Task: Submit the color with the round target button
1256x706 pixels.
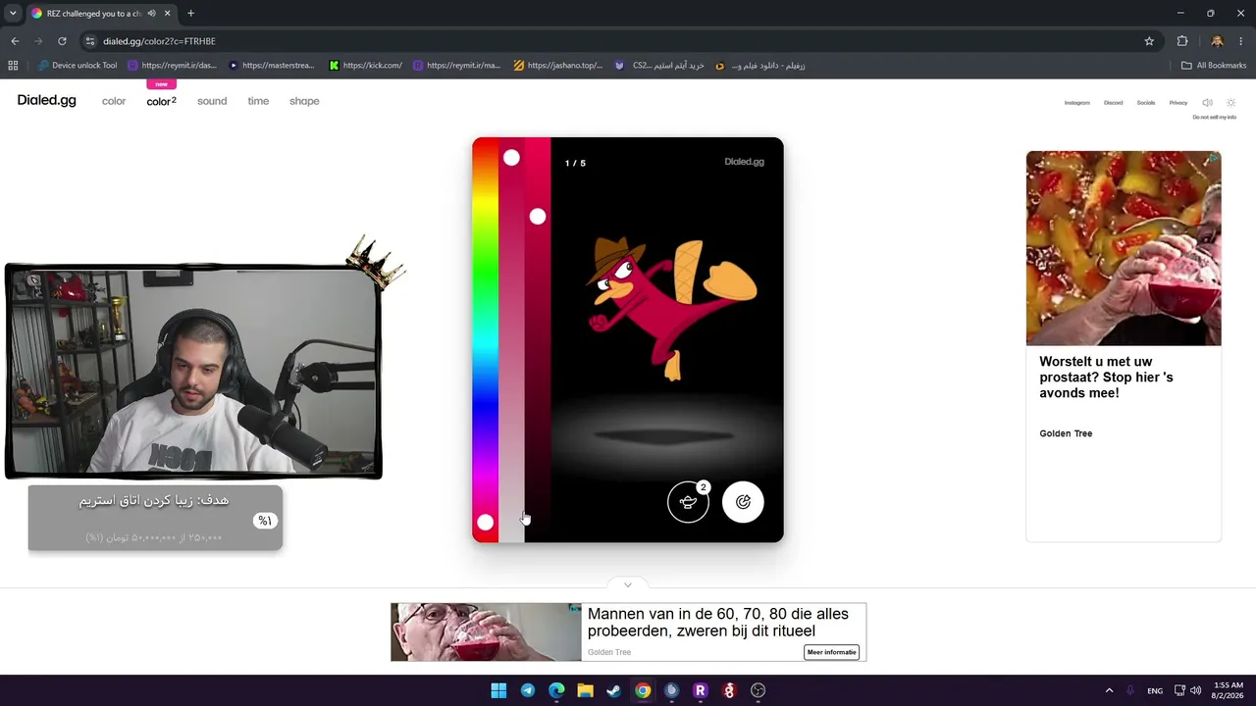Action: tap(743, 502)
